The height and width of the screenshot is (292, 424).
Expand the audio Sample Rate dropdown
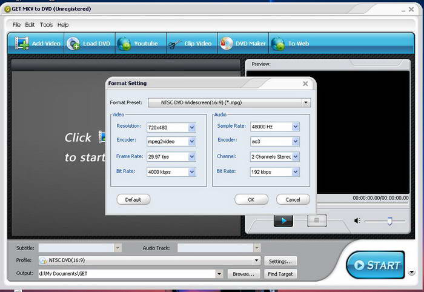point(296,127)
